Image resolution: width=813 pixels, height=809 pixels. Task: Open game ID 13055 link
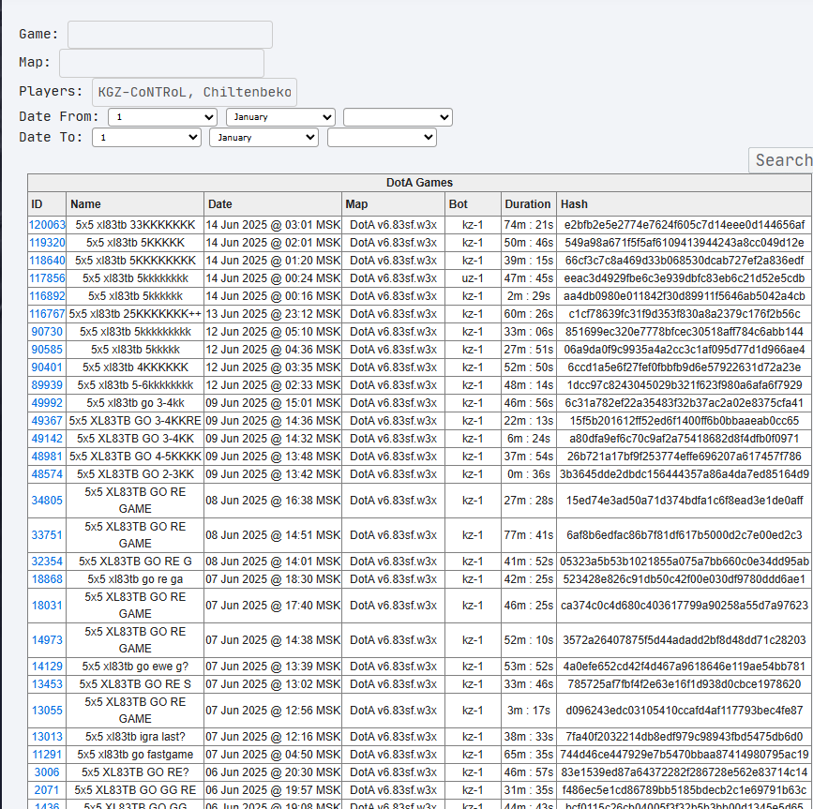click(x=47, y=710)
